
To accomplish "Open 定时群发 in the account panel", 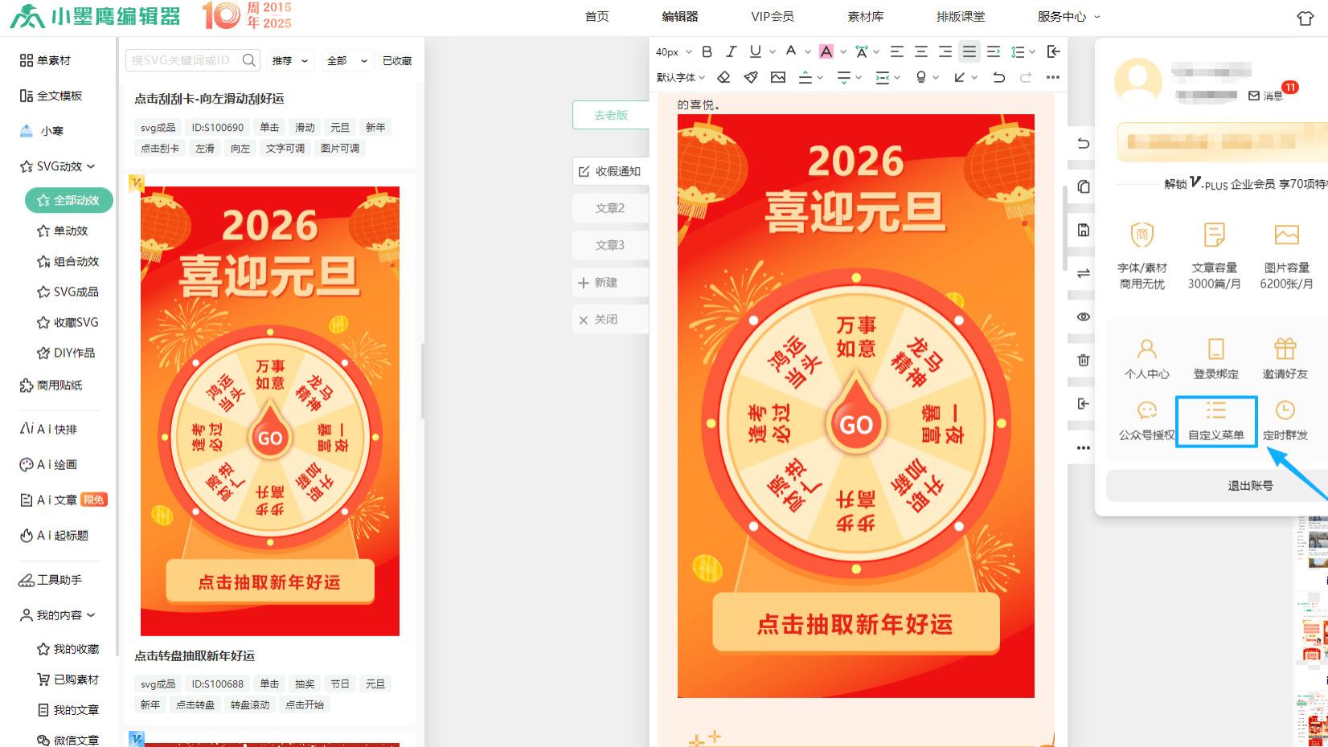I will click(x=1285, y=422).
